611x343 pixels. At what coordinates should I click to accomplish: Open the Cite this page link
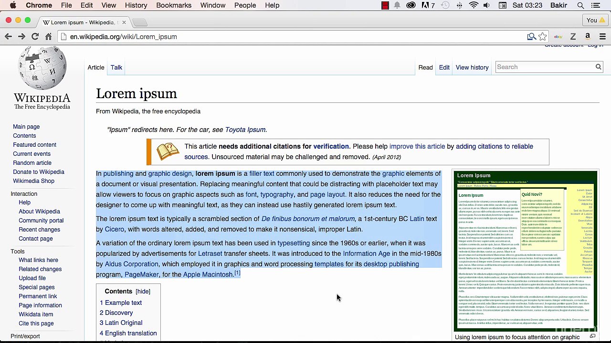point(36,323)
